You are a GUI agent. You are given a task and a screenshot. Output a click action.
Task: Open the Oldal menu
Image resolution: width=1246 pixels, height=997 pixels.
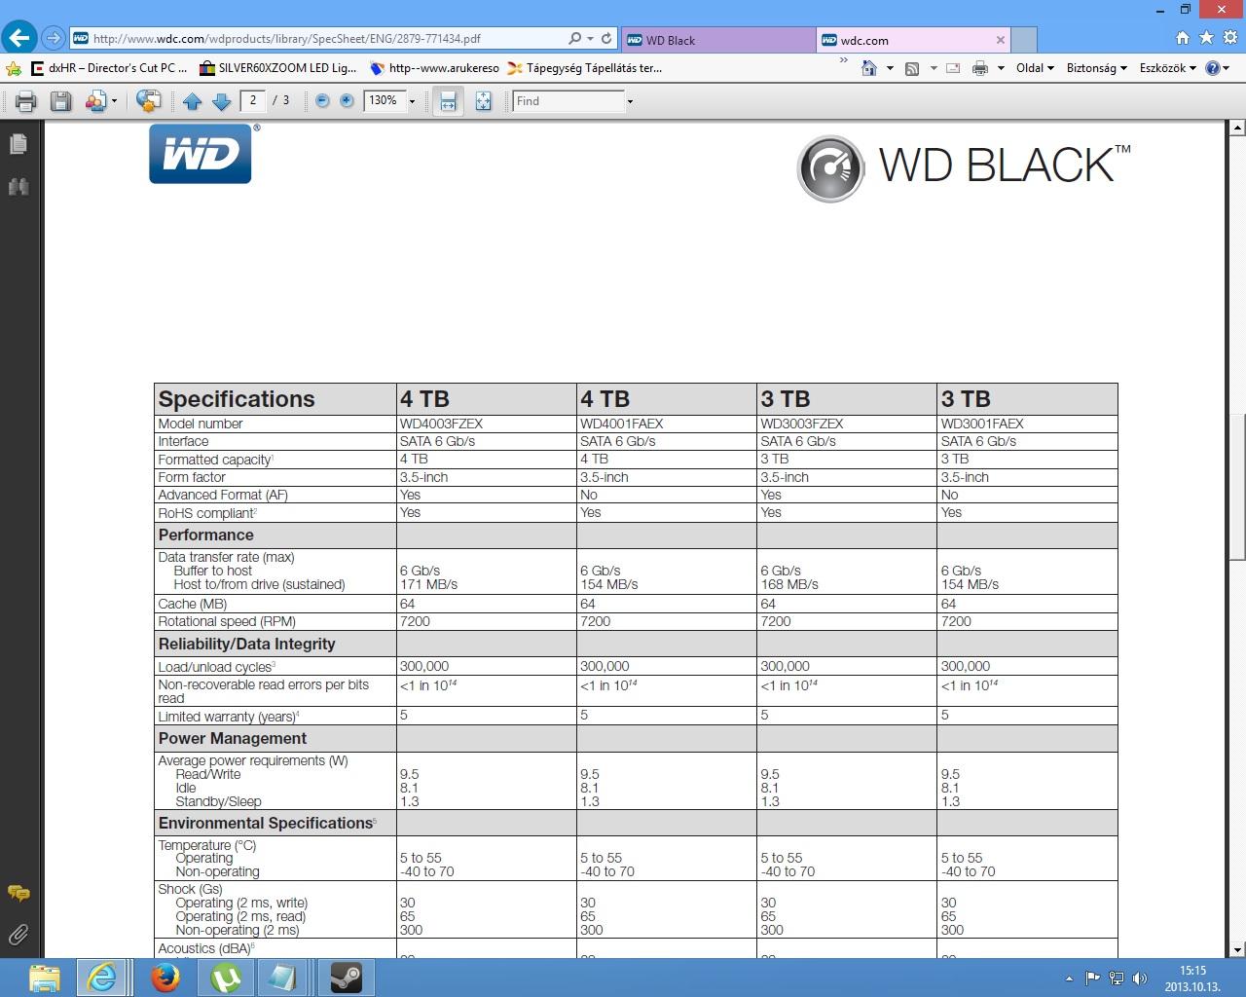pos(1035,68)
